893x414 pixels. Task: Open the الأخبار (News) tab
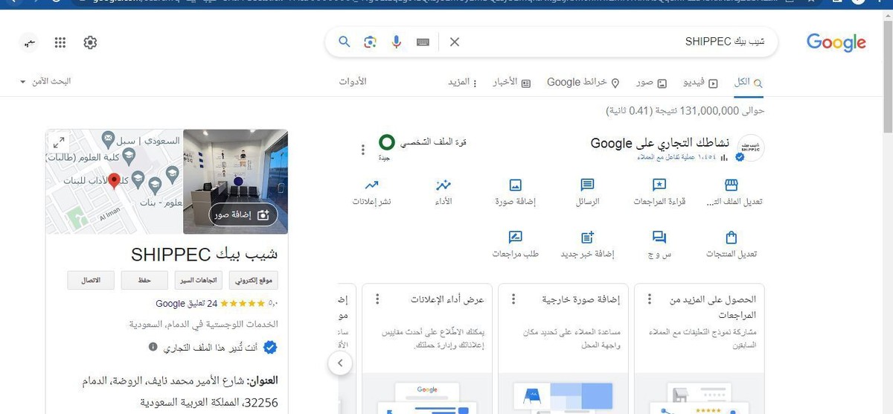pos(512,82)
